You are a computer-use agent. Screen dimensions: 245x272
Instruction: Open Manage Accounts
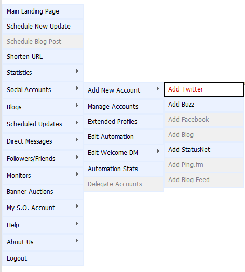point(124,106)
